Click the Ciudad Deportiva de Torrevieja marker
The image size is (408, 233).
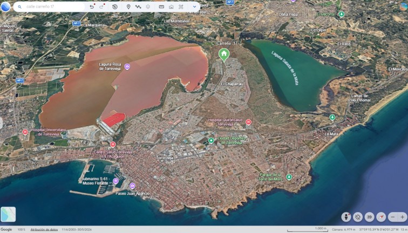211,141
